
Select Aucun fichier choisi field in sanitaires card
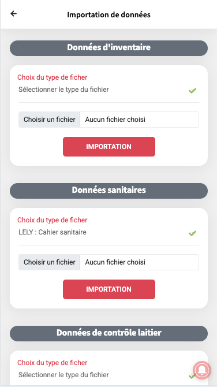click(139, 262)
